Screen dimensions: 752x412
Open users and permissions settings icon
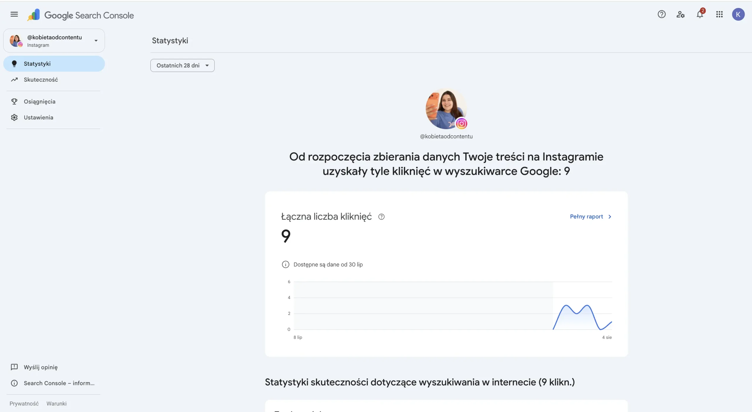point(681,14)
